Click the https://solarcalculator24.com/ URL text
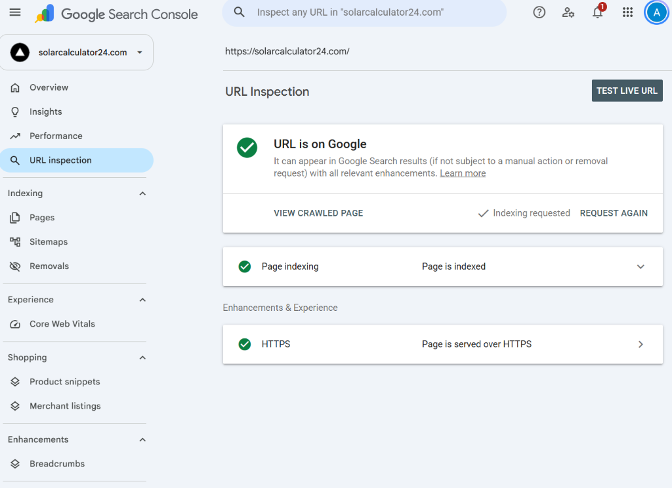The image size is (672, 488). [287, 51]
